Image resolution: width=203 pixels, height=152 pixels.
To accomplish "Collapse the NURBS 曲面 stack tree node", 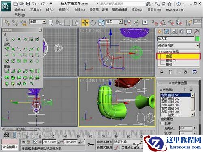I will pyautogui.click(x=160, y=52).
